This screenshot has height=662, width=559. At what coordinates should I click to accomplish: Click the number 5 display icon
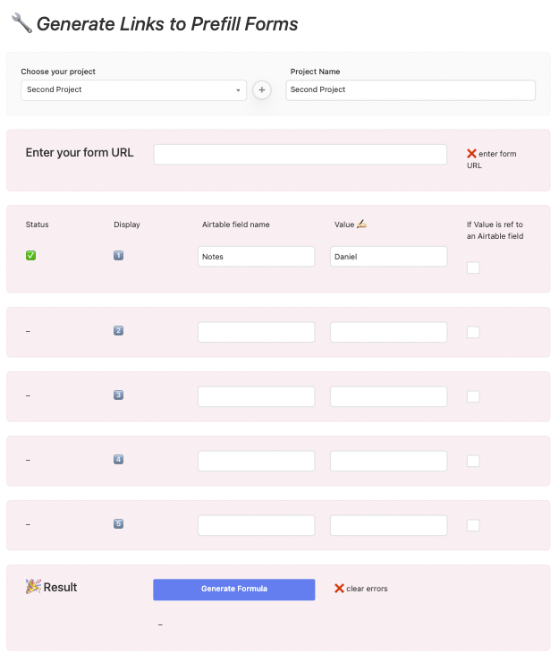119,524
